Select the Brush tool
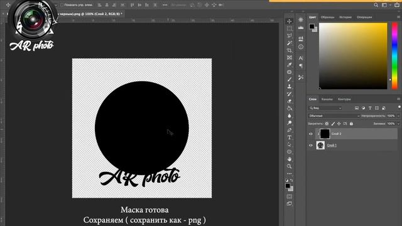The height and width of the screenshot is (226, 402). coord(290,79)
